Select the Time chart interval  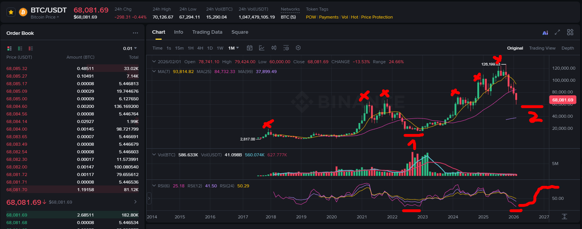tap(157, 48)
